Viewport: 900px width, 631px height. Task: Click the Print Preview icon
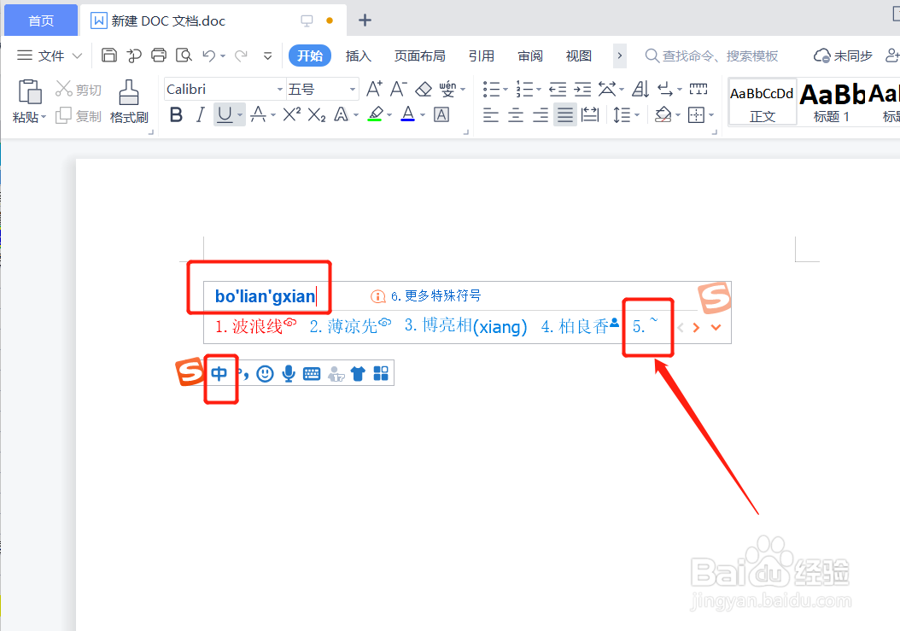pos(184,55)
